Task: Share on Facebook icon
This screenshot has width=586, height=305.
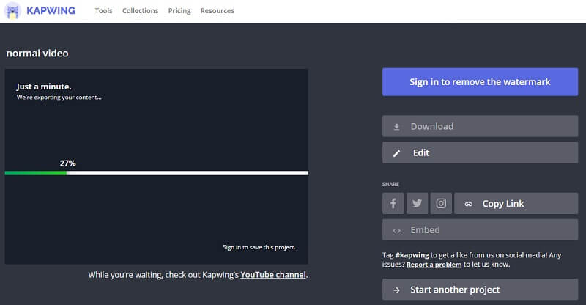Action: pos(393,204)
